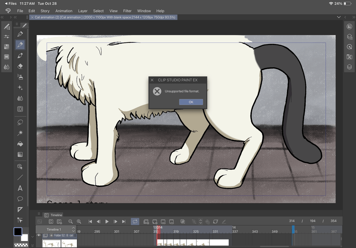This screenshot has width=356, height=248.
Task: Open the Filter menu
Action: click(x=127, y=11)
